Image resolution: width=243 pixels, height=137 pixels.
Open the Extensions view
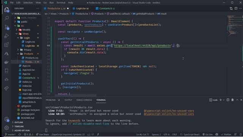coord(6,45)
